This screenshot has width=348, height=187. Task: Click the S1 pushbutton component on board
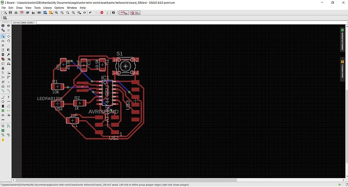pos(126,66)
